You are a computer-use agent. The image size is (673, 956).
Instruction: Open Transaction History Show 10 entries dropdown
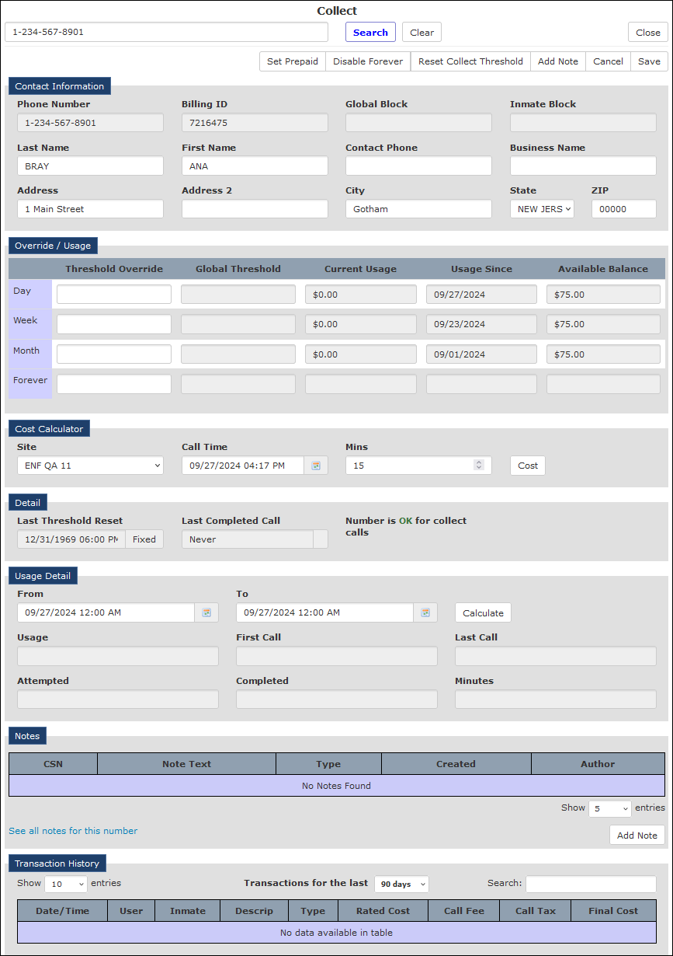click(66, 884)
